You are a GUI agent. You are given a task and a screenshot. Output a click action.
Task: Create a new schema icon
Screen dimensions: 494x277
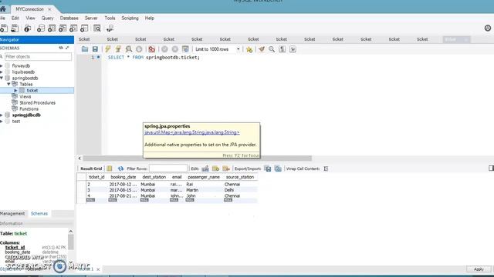[41, 28]
